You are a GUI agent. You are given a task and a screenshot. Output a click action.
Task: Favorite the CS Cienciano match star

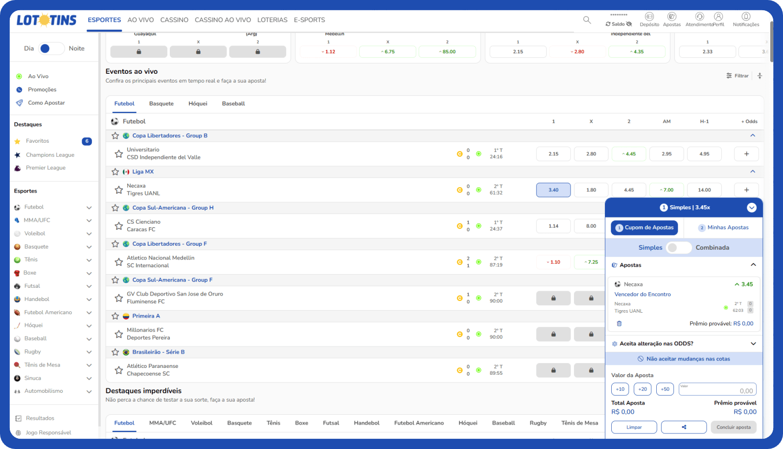click(x=119, y=226)
